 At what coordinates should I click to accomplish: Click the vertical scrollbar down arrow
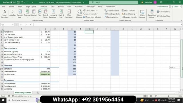[182, 90]
